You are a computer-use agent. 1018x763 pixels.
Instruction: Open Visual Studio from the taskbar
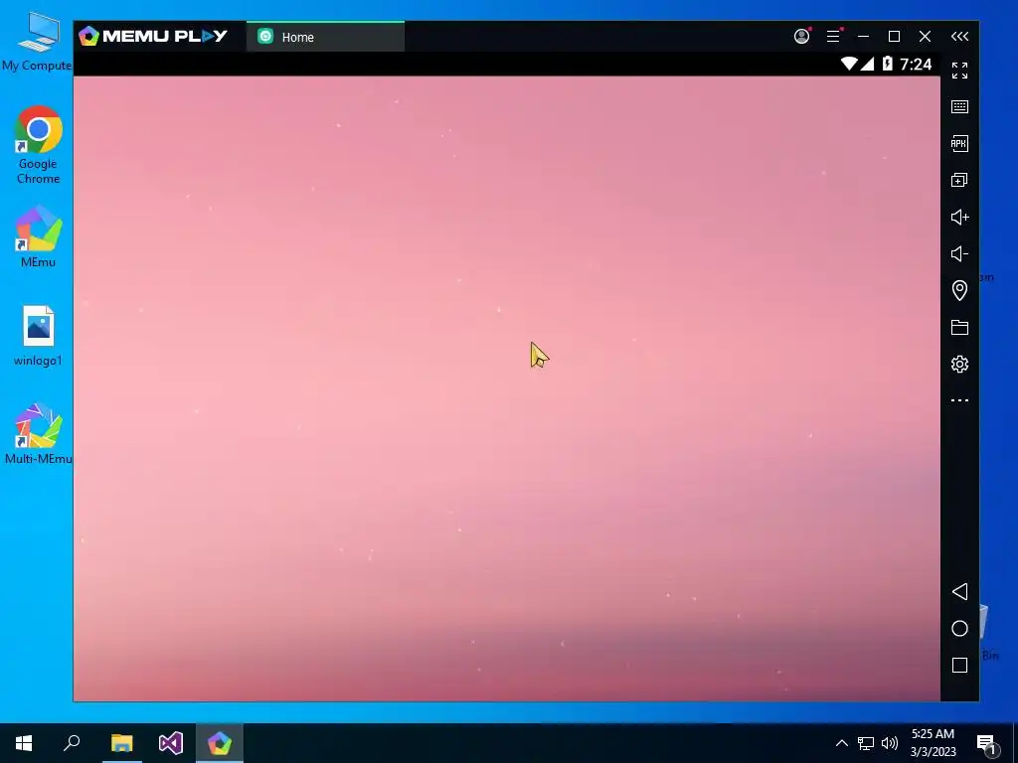click(x=171, y=743)
